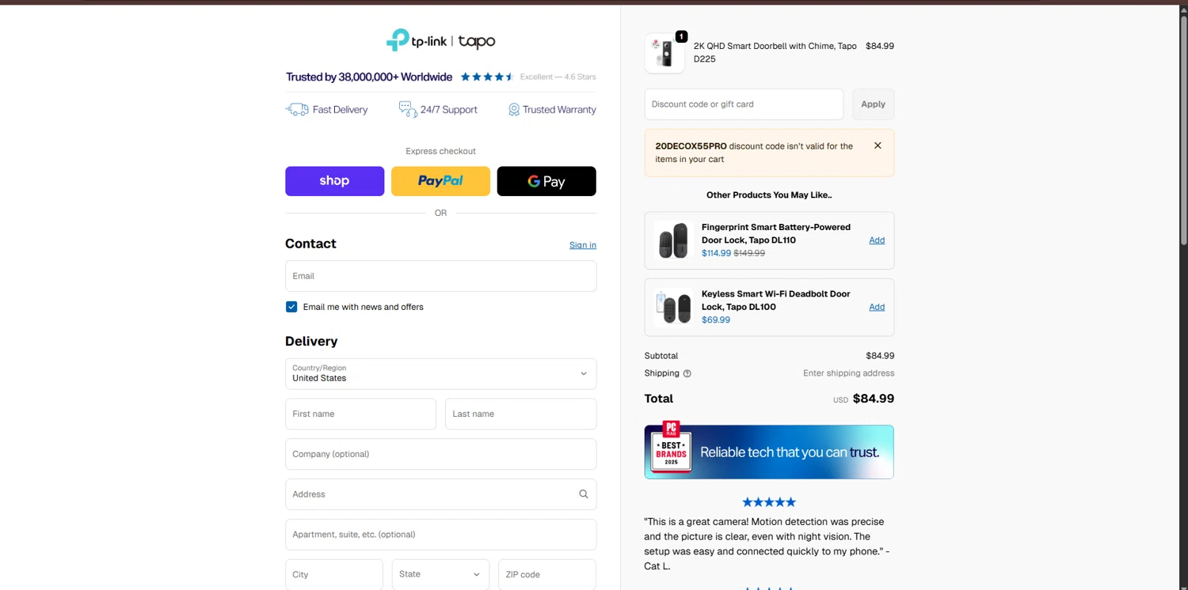Click the five-star review rating above Cat L. quote
Viewport: 1188px width, 590px height.
(x=769, y=502)
